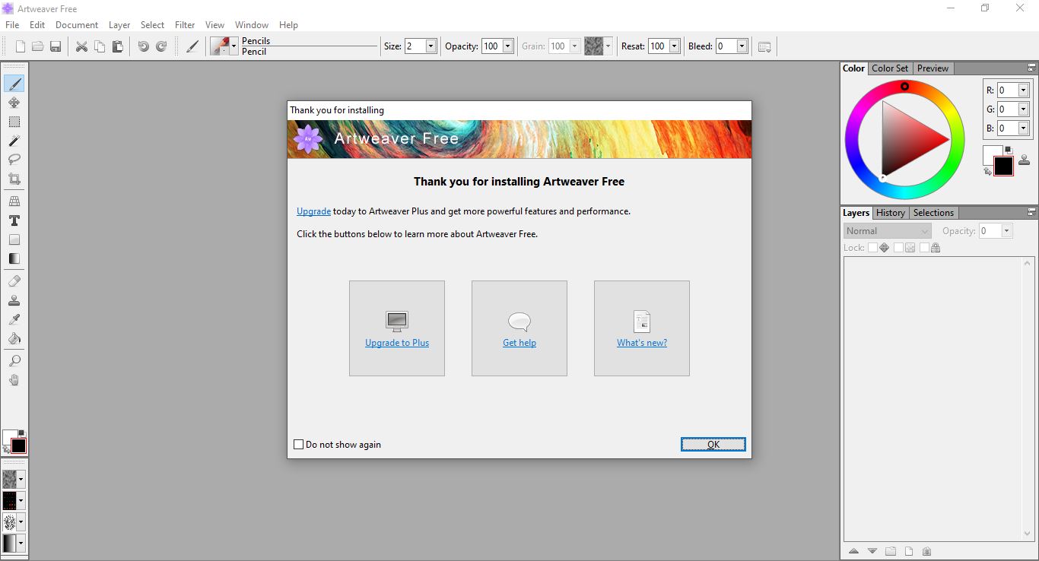The image size is (1039, 561).
Task: Select the Stamp tool in the toolbox
Action: [14, 300]
